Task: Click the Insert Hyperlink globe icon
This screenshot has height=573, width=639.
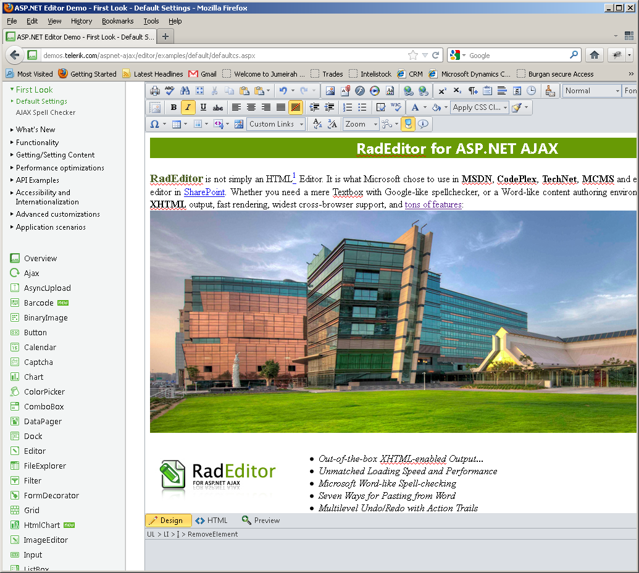Action: click(x=408, y=91)
